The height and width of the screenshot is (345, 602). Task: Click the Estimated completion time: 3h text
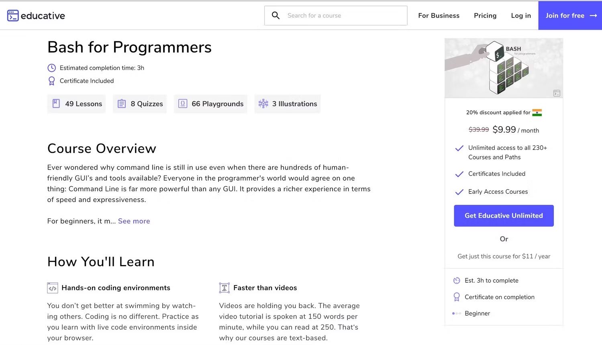click(102, 68)
